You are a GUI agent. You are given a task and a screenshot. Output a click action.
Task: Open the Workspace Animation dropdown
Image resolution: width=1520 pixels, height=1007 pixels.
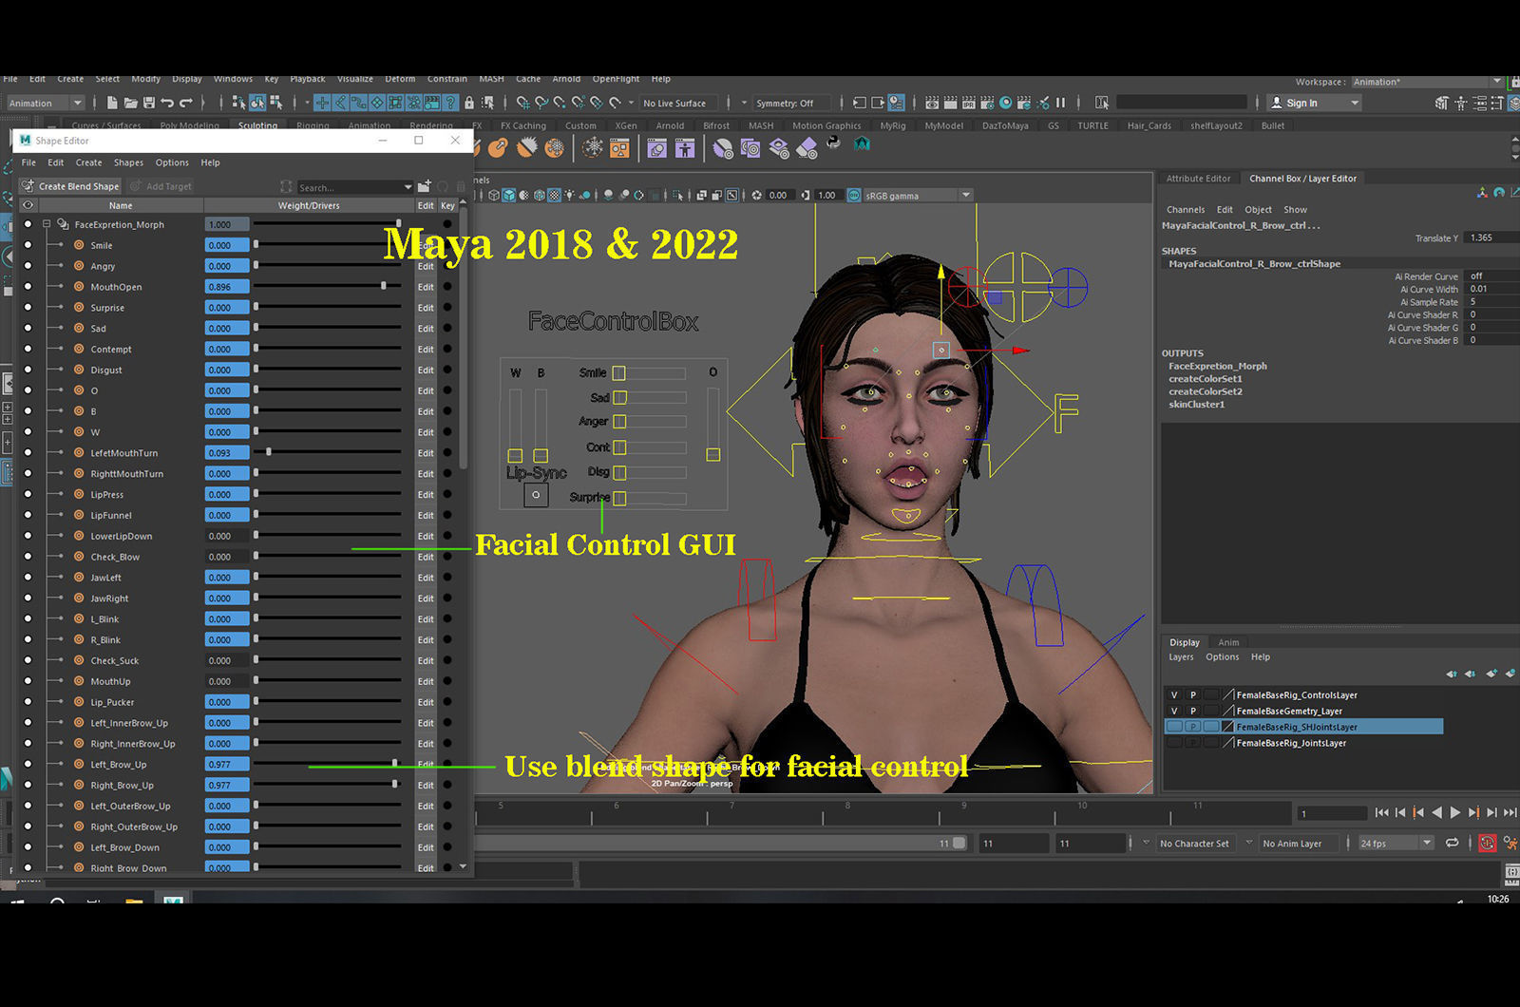pyautogui.click(x=1427, y=82)
